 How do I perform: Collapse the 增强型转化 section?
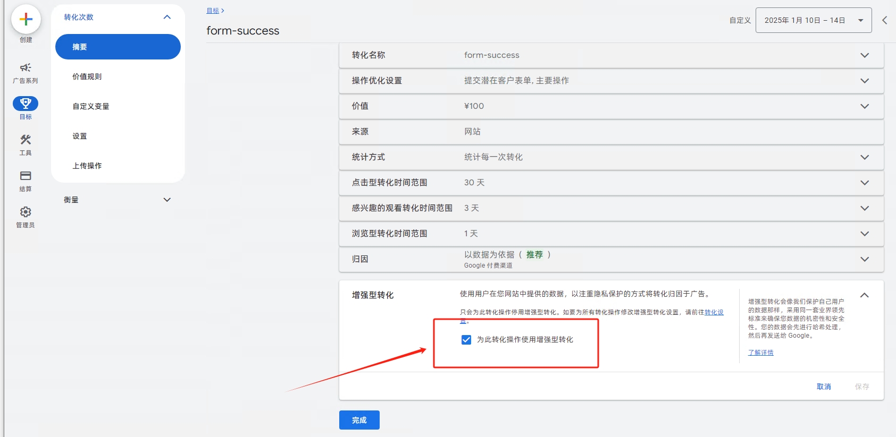pyautogui.click(x=865, y=295)
